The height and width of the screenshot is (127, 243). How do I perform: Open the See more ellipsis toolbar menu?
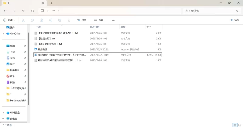click(x=114, y=20)
